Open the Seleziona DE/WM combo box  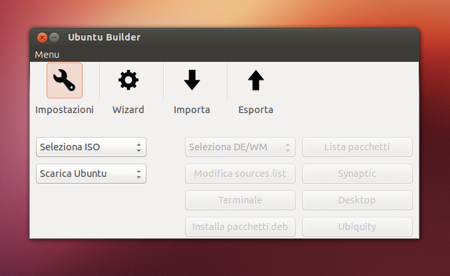(240, 147)
